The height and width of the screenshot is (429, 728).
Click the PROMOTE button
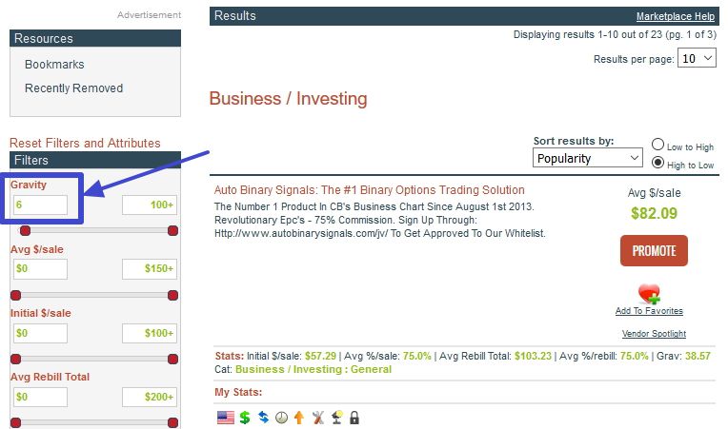[x=654, y=250]
